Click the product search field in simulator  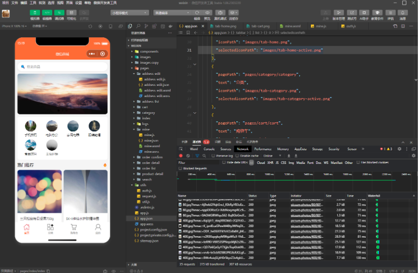click(x=63, y=67)
